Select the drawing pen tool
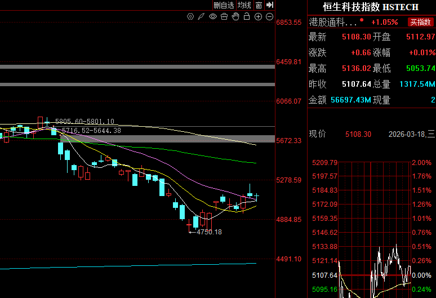The width and height of the screenshot is (436, 298). coord(202,17)
